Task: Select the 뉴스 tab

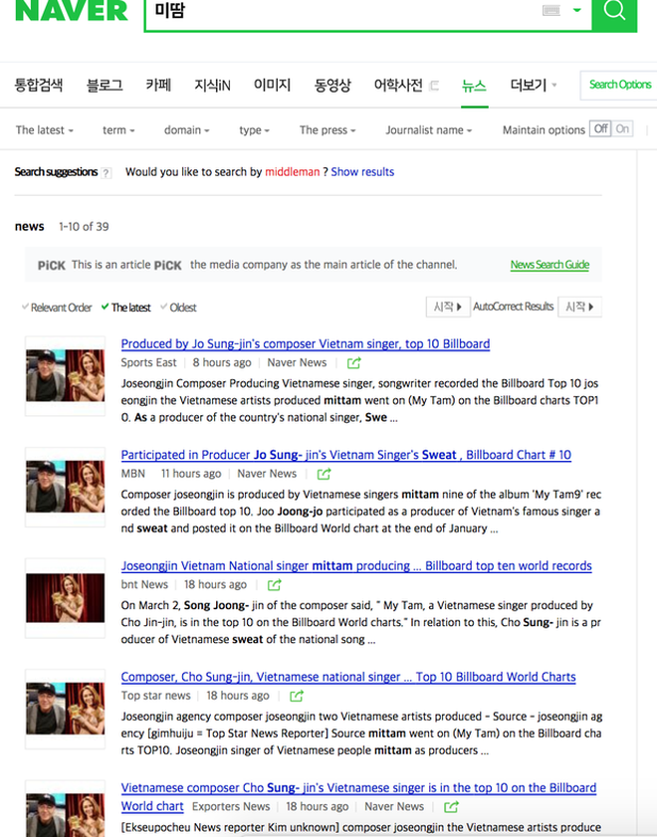Action: click(475, 85)
